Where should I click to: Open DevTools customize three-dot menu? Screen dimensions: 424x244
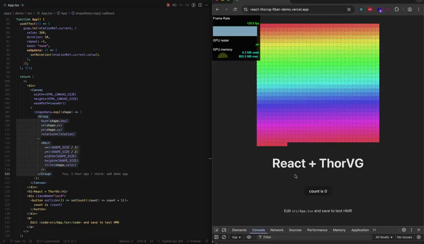(x=411, y=230)
